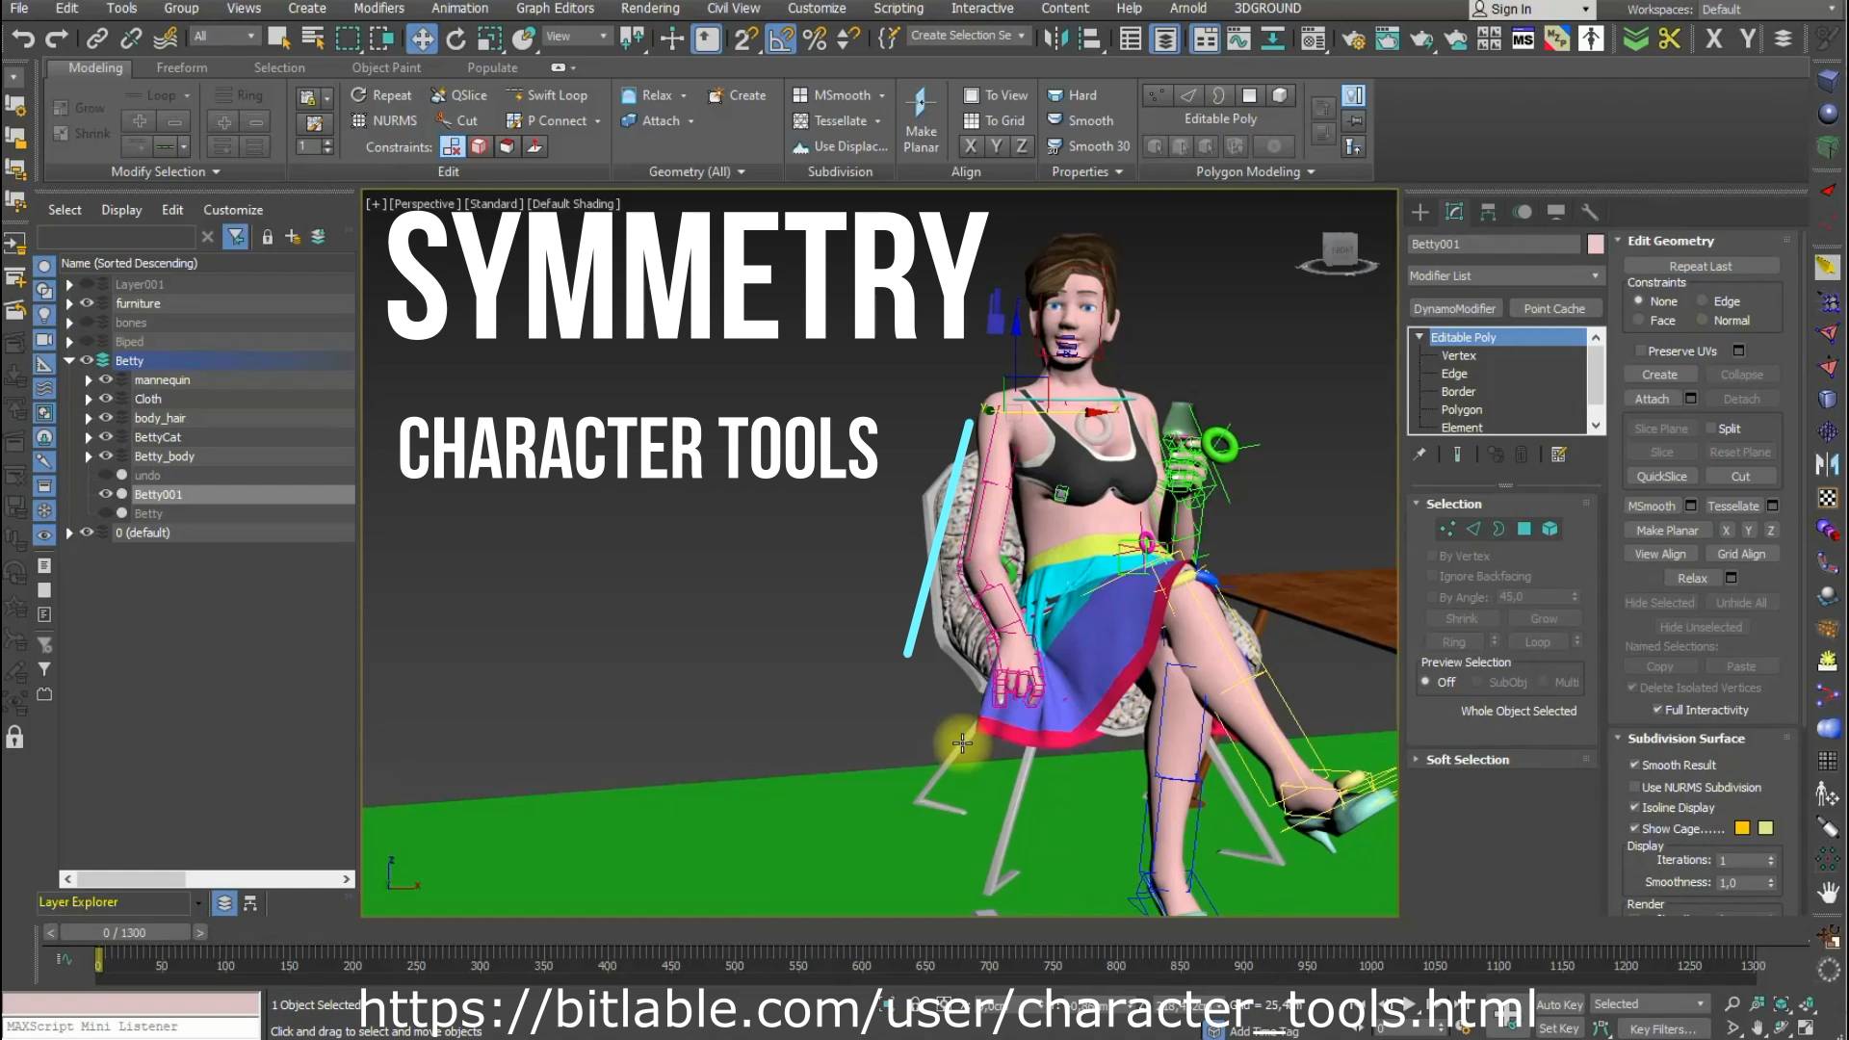Click the Utilities wrench panel icon
Screen dimensions: 1849x1040
(1589, 212)
